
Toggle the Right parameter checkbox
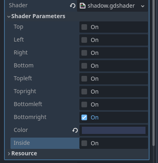pos(84,53)
